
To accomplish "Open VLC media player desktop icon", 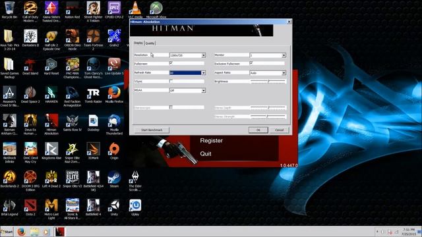I will (135, 11).
